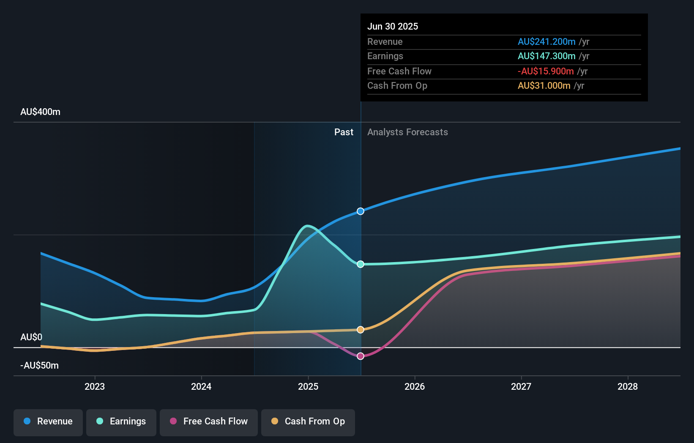694x443 pixels.
Task: Click the 2025 x-axis label
Action: [x=308, y=386]
